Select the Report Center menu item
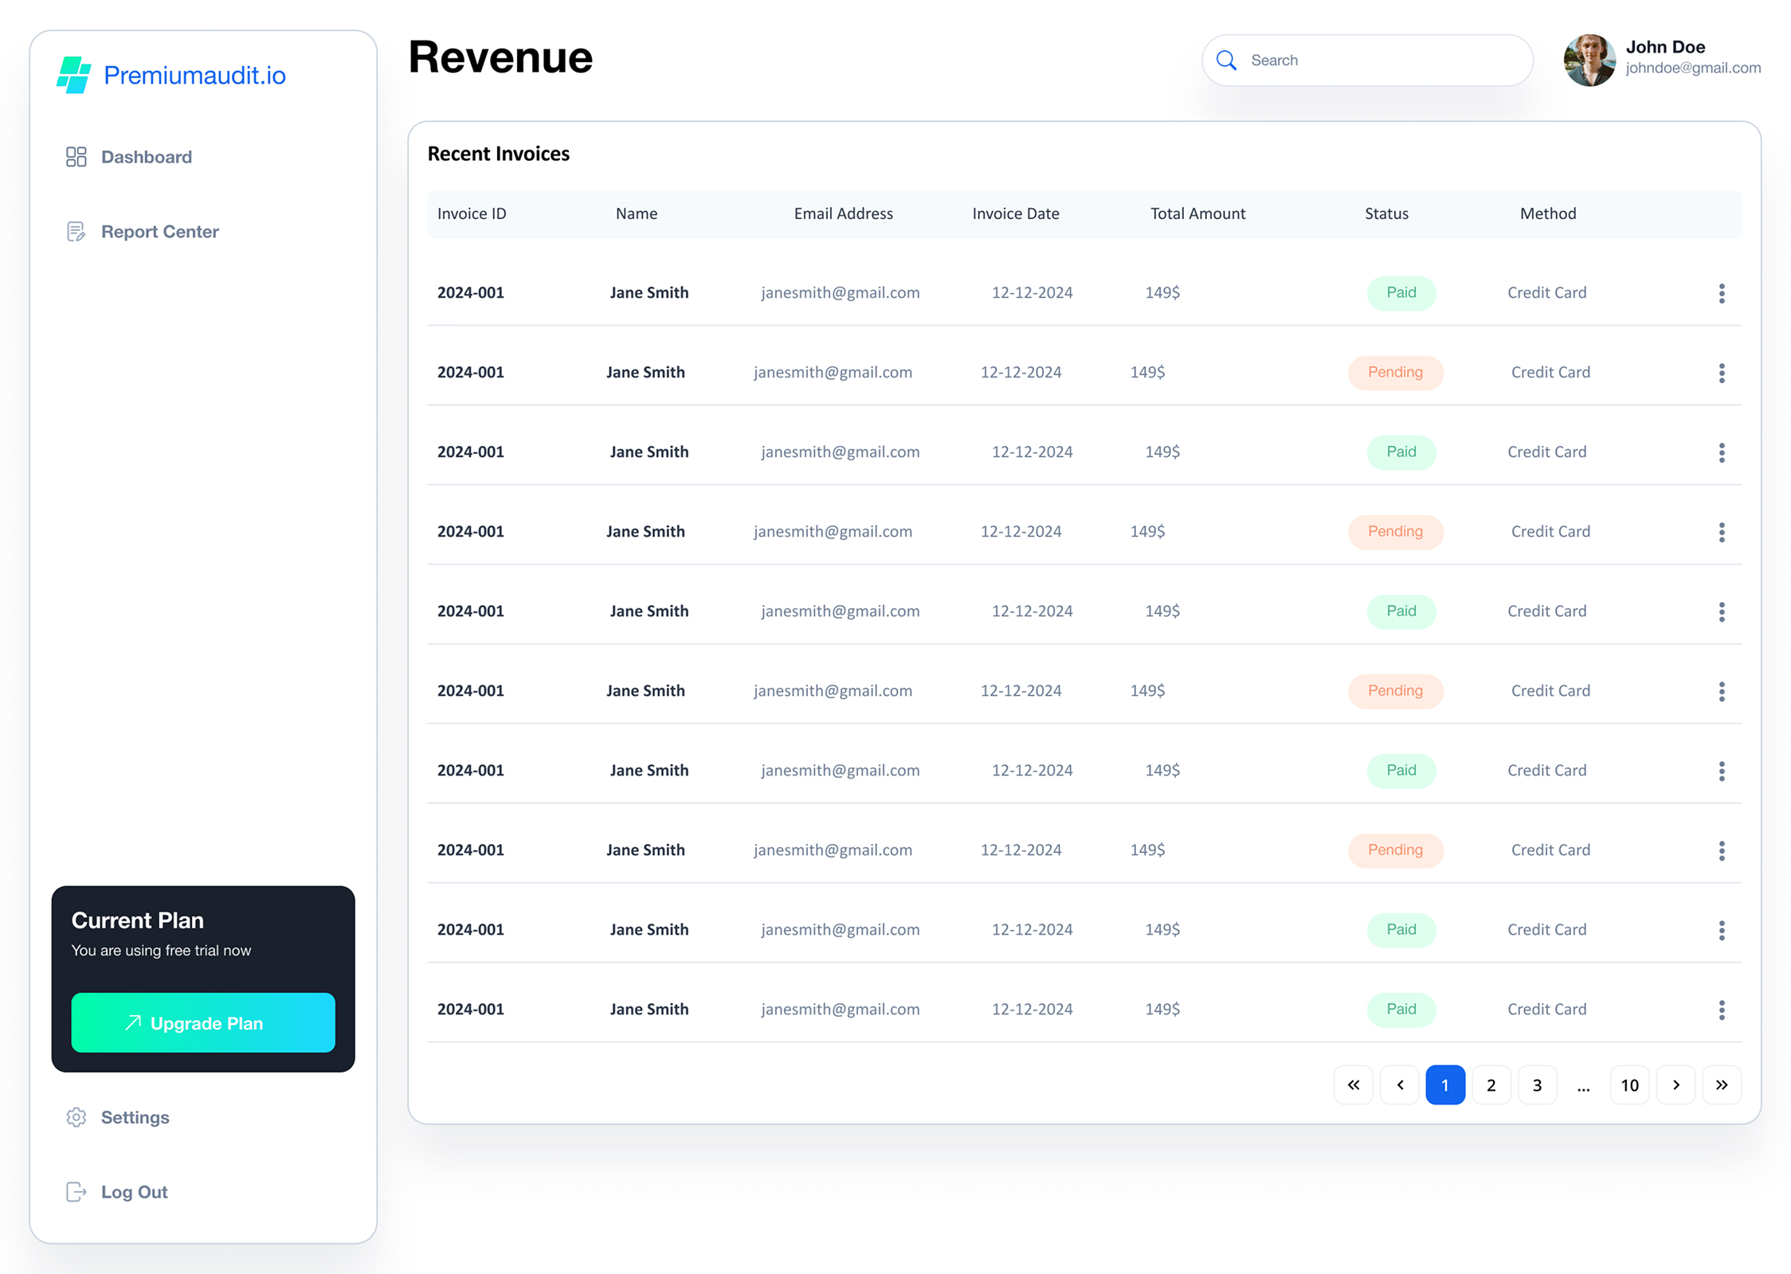The height and width of the screenshot is (1274, 1791). coord(159,232)
